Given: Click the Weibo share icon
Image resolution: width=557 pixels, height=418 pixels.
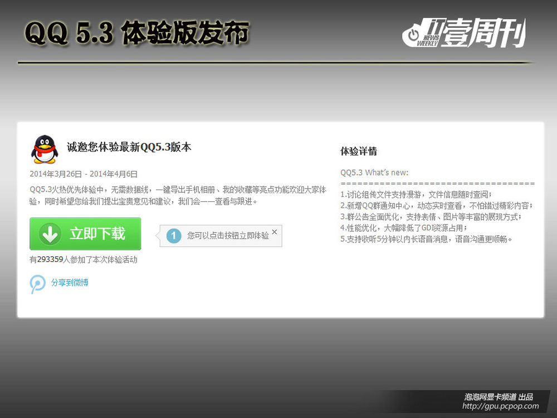Looking at the screenshot, I should click(x=37, y=284).
